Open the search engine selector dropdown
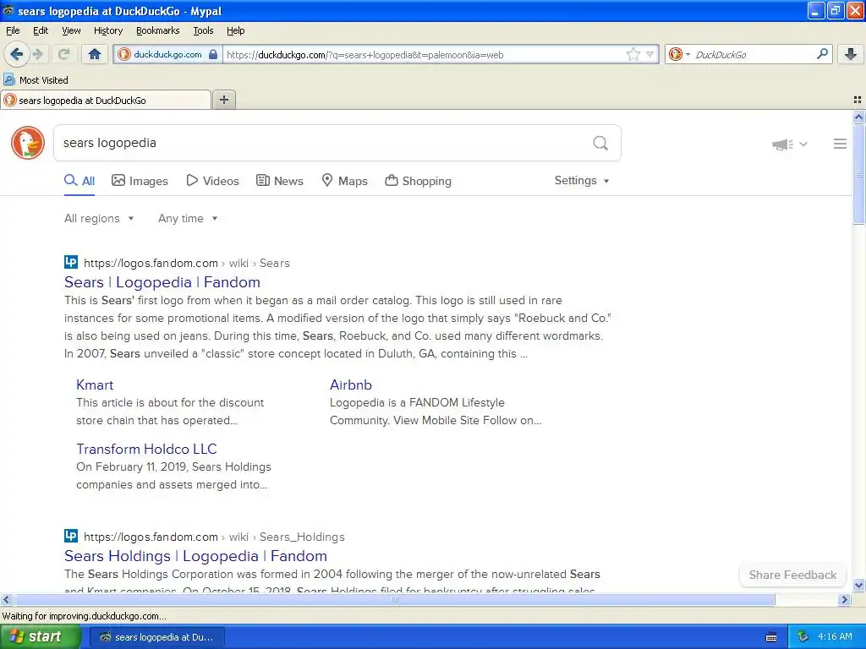Viewport: 866px width, 649px height. coord(679,54)
